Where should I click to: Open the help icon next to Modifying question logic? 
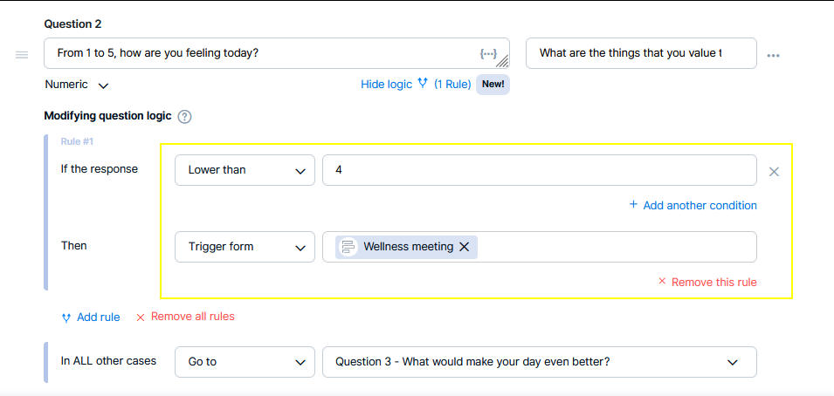tap(184, 116)
